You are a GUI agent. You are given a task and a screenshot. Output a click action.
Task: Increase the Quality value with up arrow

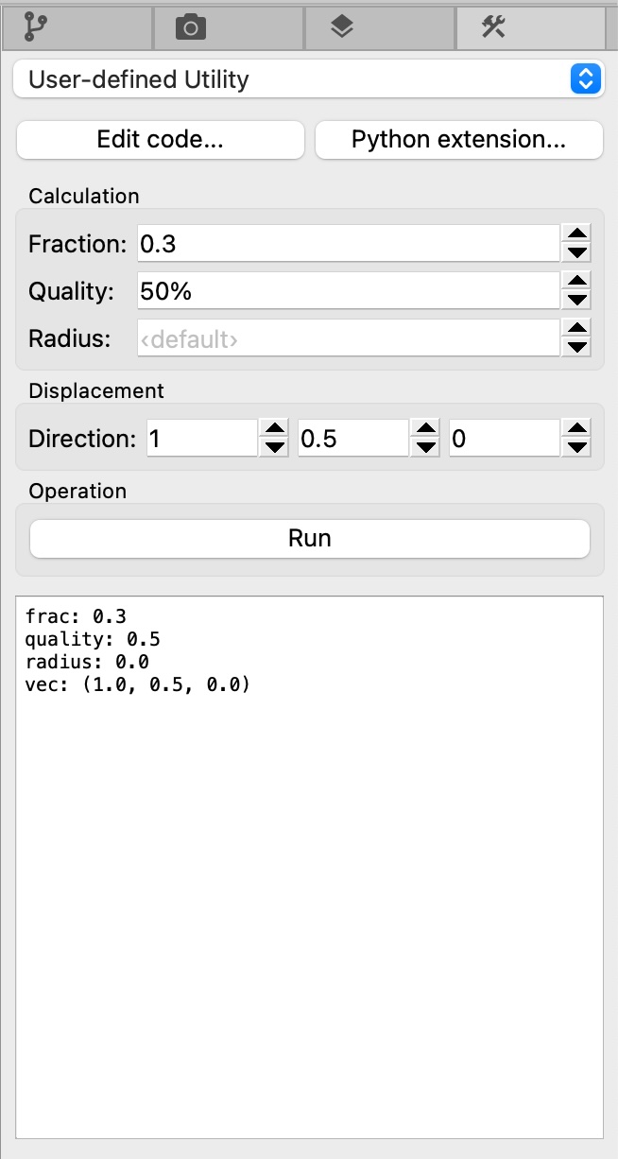tap(575, 282)
